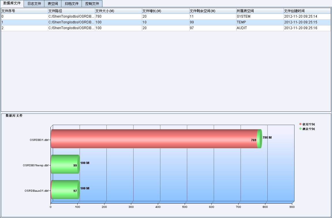Click the green 剩余空间 legend marker

point(300,129)
